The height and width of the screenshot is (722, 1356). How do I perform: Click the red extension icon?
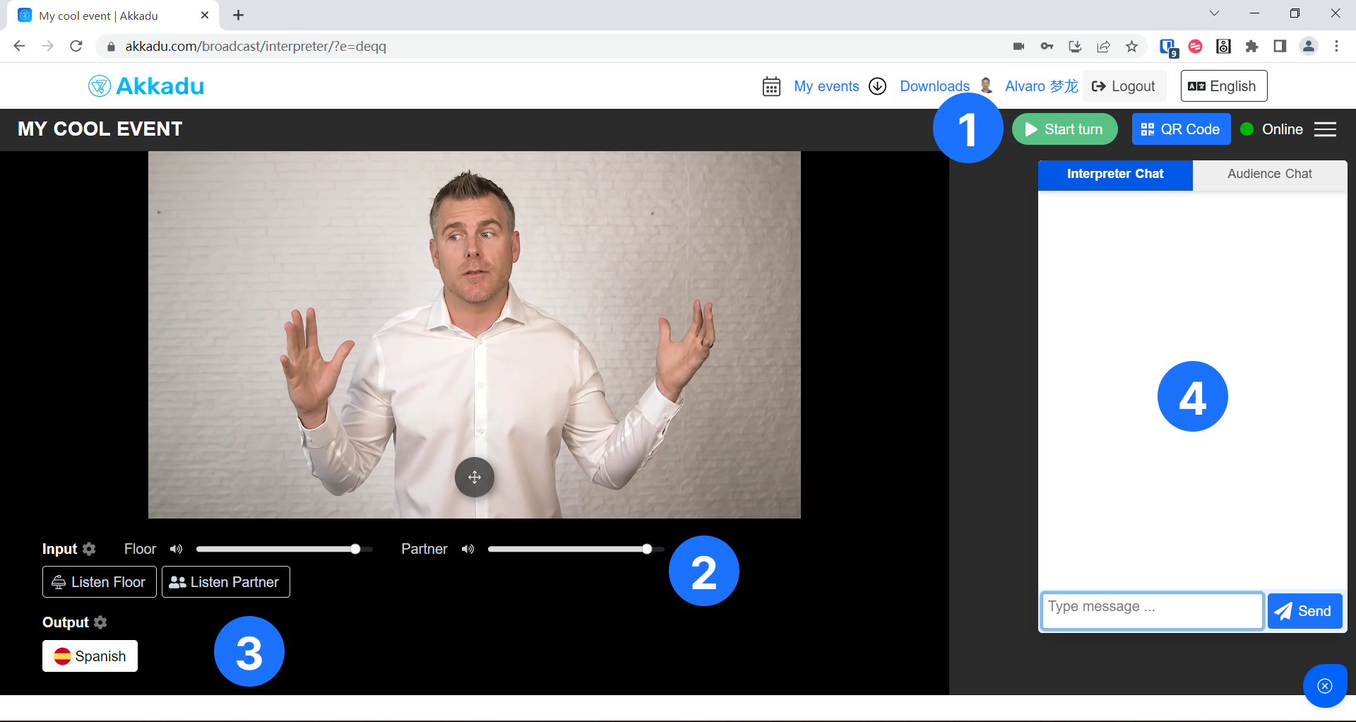(x=1196, y=47)
